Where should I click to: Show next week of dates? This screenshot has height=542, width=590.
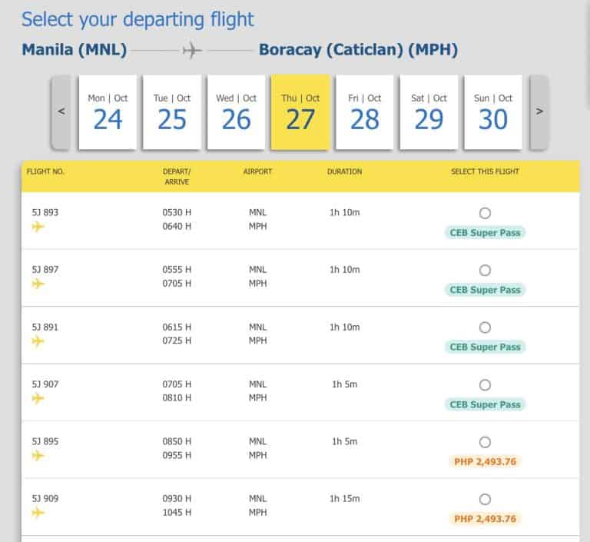tap(539, 111)
